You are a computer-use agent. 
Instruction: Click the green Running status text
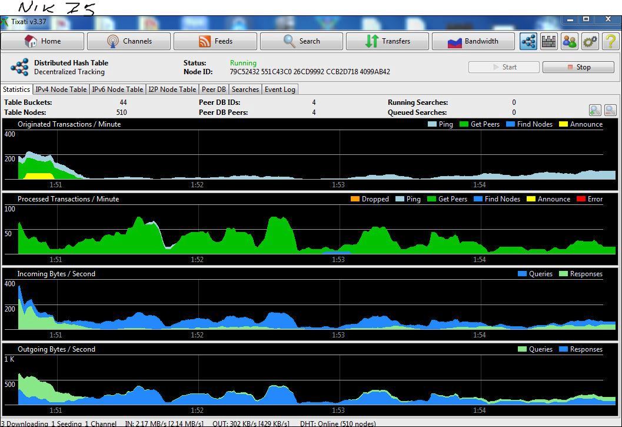pos(243,63)
